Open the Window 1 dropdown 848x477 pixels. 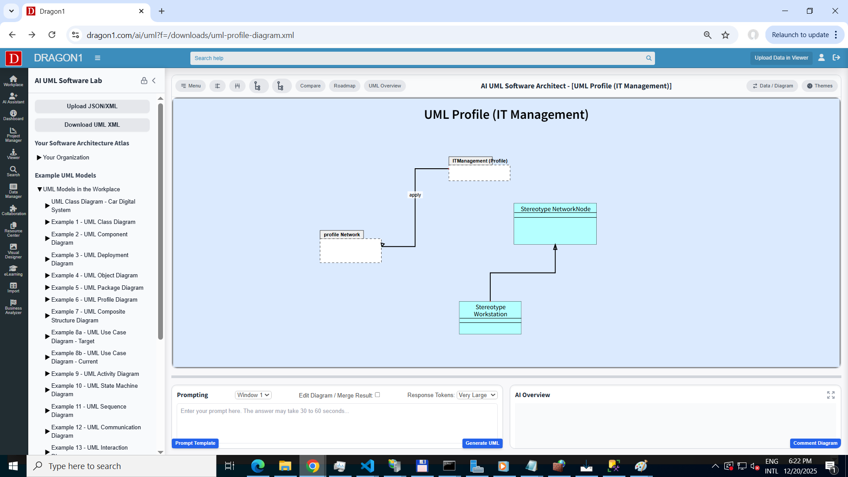coord(253,395)
